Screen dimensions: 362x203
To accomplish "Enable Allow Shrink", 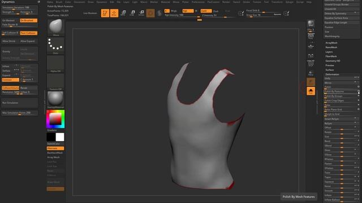I will pos(10,41).
